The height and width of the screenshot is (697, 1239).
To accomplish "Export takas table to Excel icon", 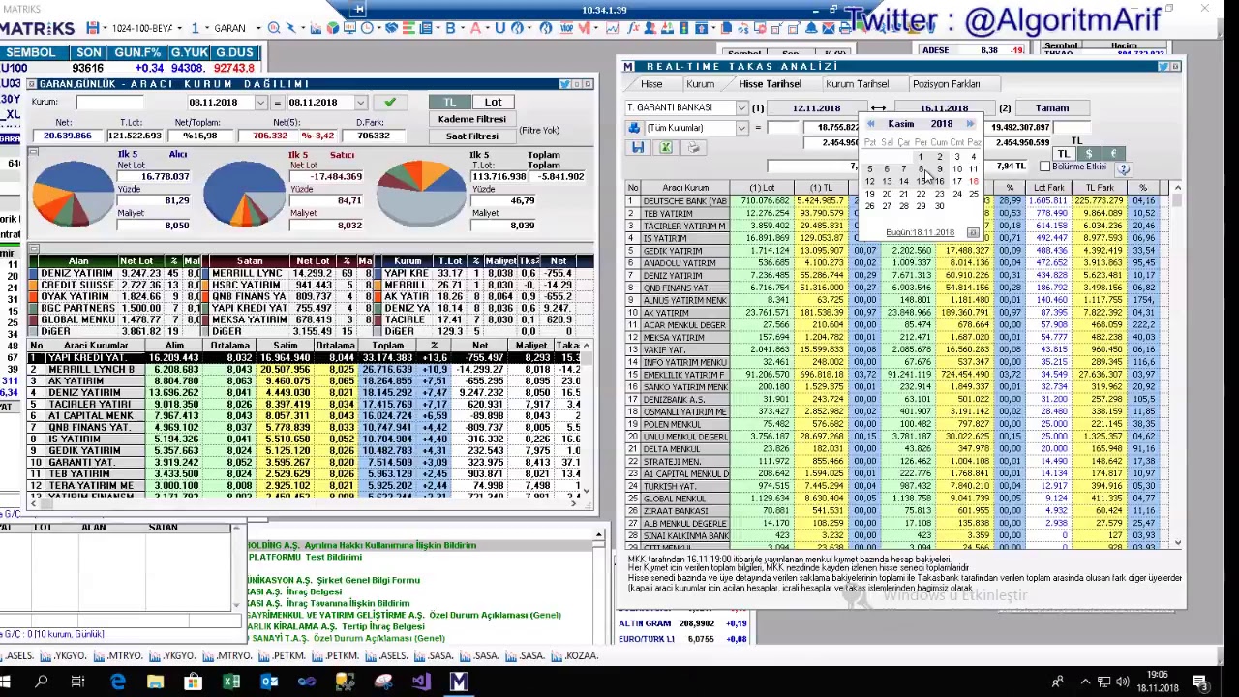I will pyautogui.click(x=665, y=147).
